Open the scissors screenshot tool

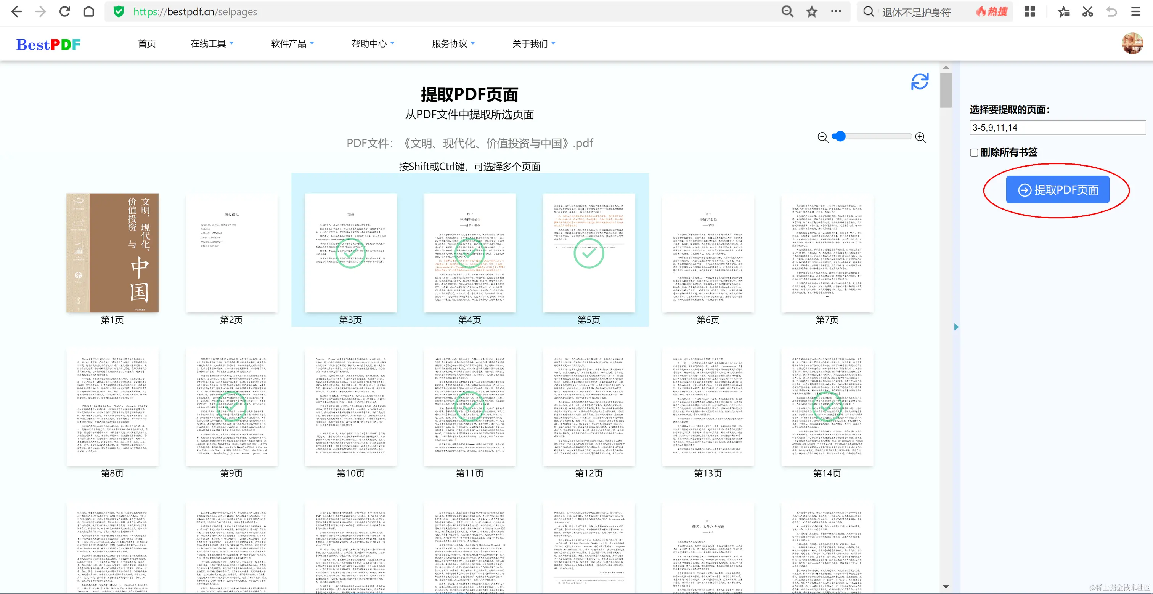coord(1087,12)
